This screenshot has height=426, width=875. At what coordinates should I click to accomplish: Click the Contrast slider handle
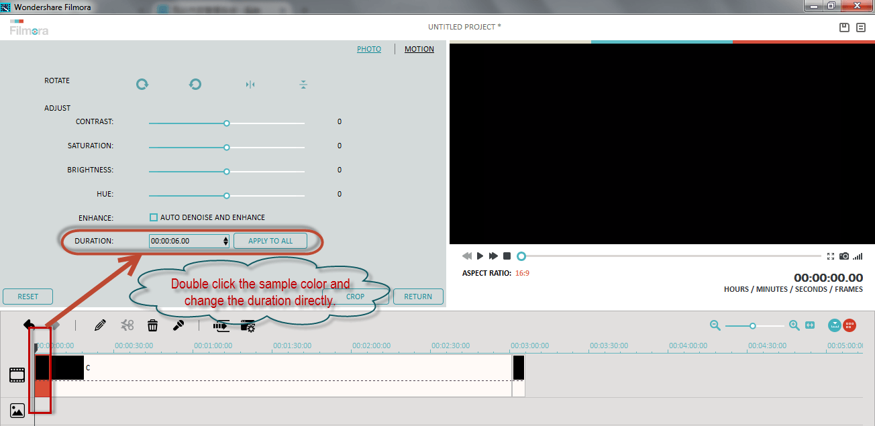click(x=227, y=123)
